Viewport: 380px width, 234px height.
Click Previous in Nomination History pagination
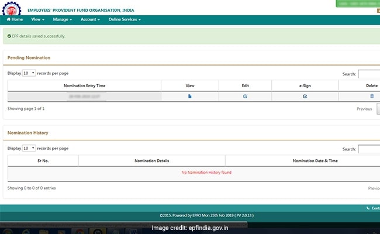tap(373, 188)
